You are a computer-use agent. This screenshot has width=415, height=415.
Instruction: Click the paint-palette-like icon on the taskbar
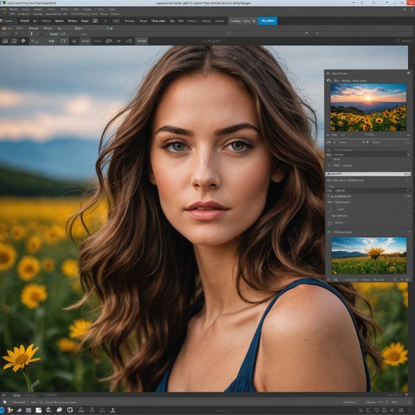click(x=59, y=410)
